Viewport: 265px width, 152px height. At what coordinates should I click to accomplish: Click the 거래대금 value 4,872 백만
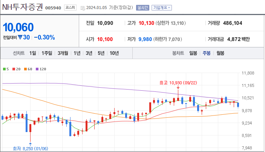pos(239,39)
